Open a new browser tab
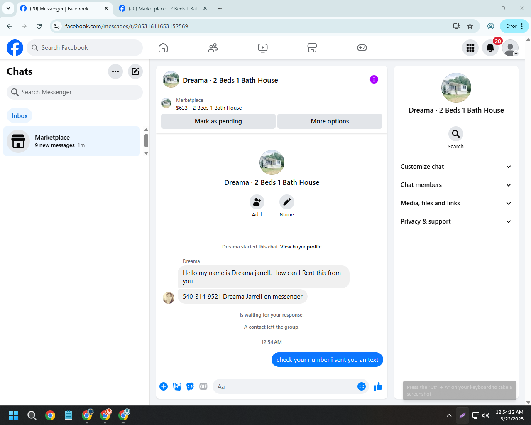531x425 pixels. [x=220, y=8]
